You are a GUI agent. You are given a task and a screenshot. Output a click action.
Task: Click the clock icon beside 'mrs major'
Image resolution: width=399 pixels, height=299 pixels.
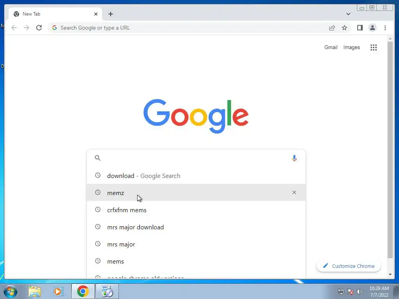98,244
